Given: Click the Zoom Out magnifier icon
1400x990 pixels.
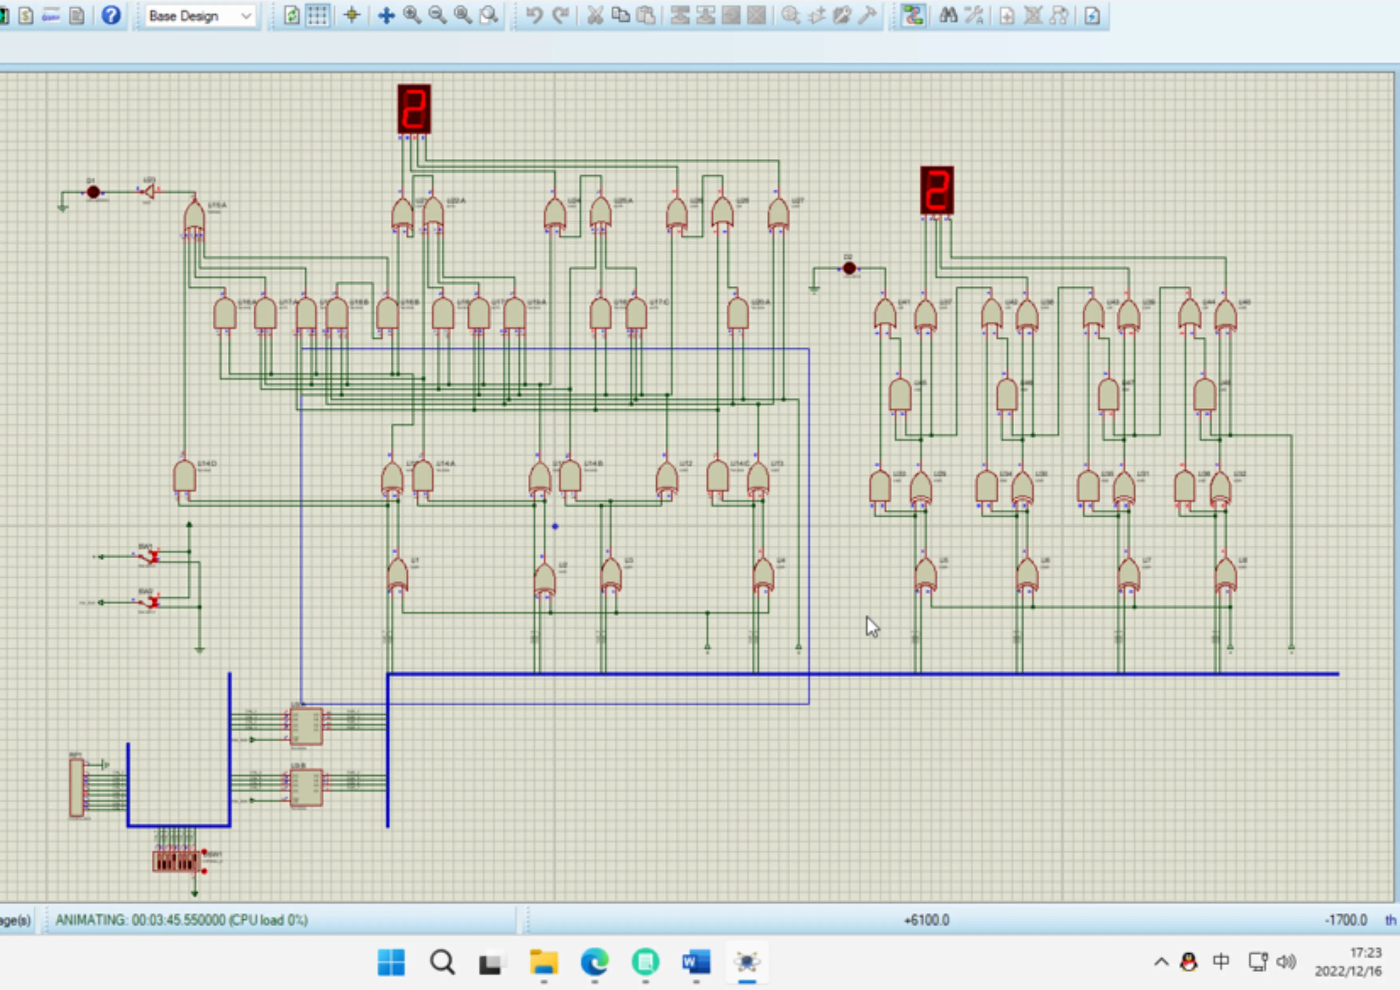Looking at the screenshot, I should (x=437, y=15).
